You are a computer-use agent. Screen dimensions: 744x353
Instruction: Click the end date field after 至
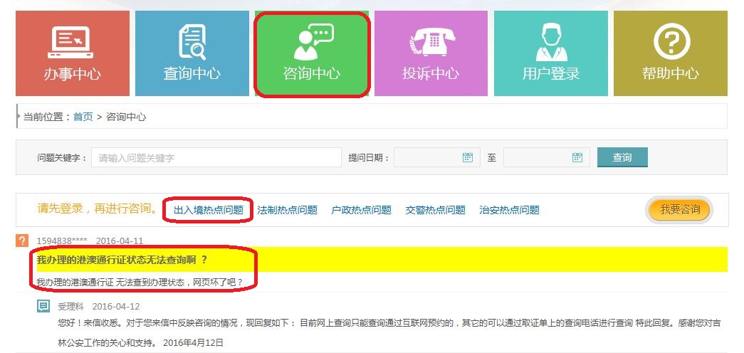coord(547,157)
